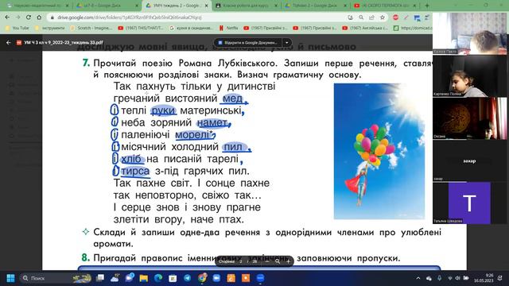Open a new browser tab
Image resolution: width=509 pixels, height=286 pixels.
coord(427,6)
